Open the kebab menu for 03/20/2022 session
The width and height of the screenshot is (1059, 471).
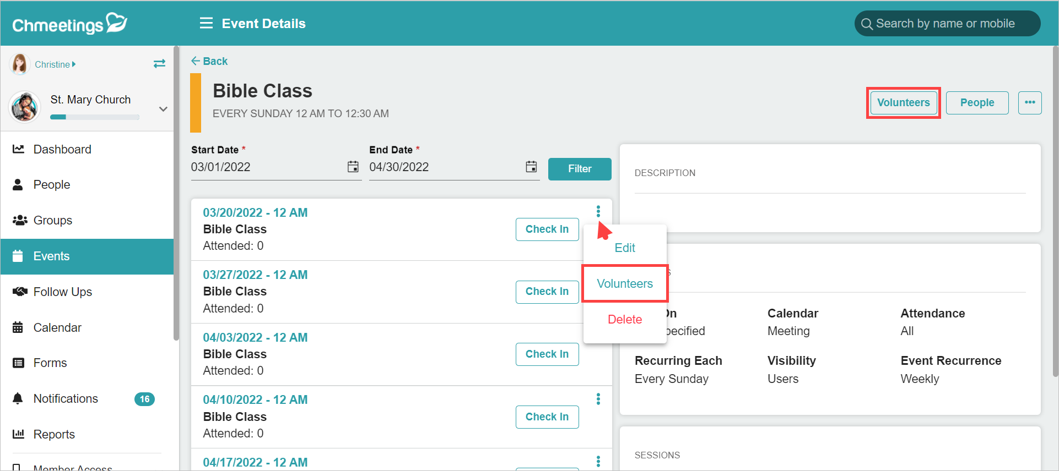point(598,212)
